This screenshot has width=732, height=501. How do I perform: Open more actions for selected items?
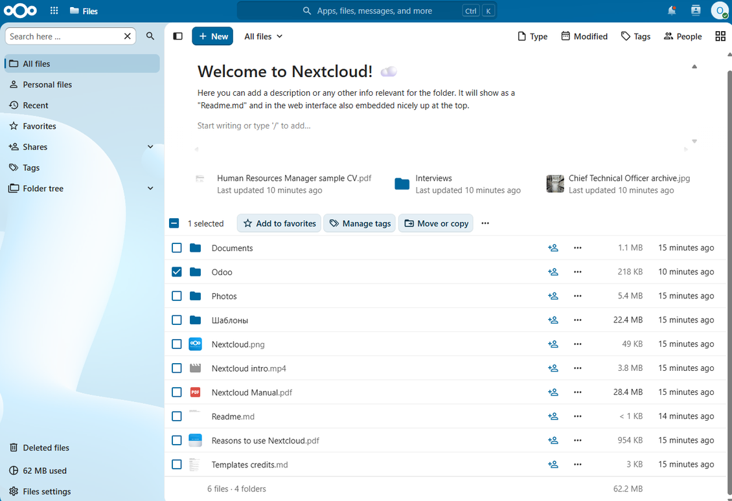[485, 223]
